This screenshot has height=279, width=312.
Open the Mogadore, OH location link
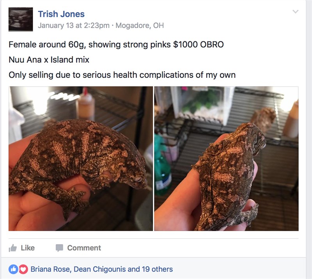140,25
